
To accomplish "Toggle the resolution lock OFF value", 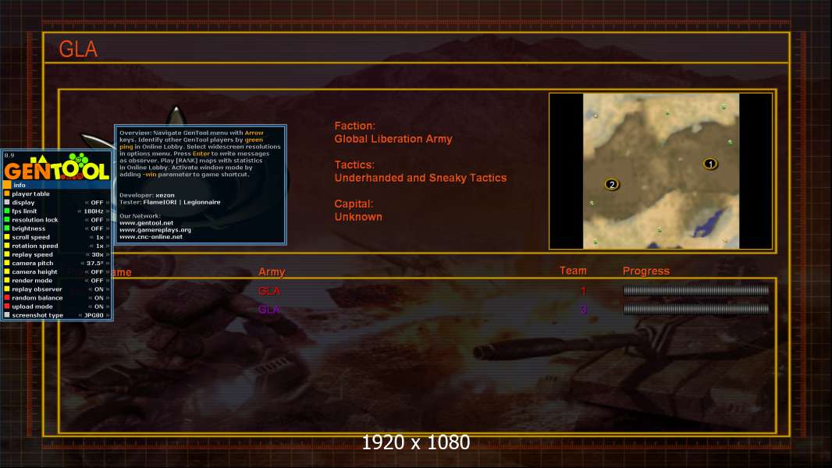I will click(97, 220).
